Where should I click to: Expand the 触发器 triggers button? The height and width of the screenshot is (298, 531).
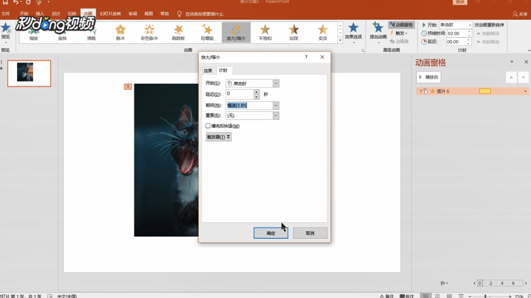click(218, 137)
